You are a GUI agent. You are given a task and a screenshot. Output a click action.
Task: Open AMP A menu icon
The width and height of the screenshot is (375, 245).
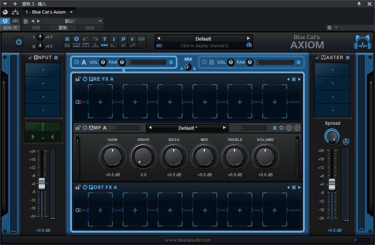(x=275, y=128)
